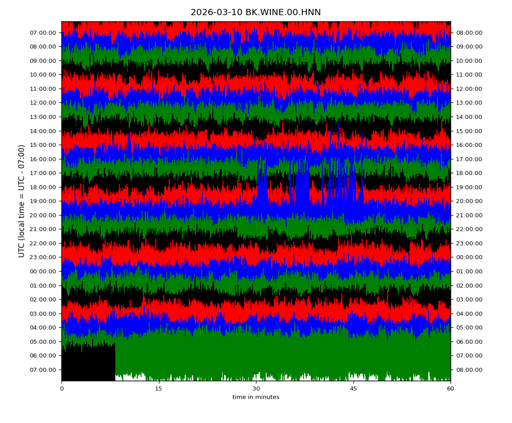Click left-axis time label 00:00:00
Image resolution: width=512 pixels, height=423 pixels.
pos(44,271)
